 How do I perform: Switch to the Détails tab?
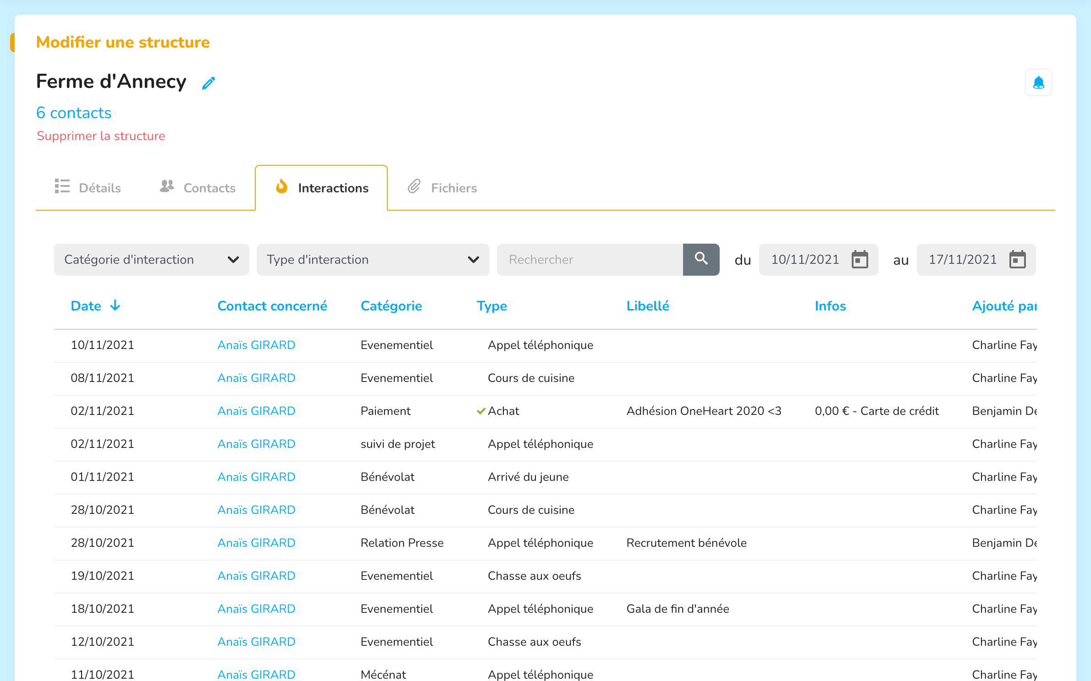tap(88, 188)
